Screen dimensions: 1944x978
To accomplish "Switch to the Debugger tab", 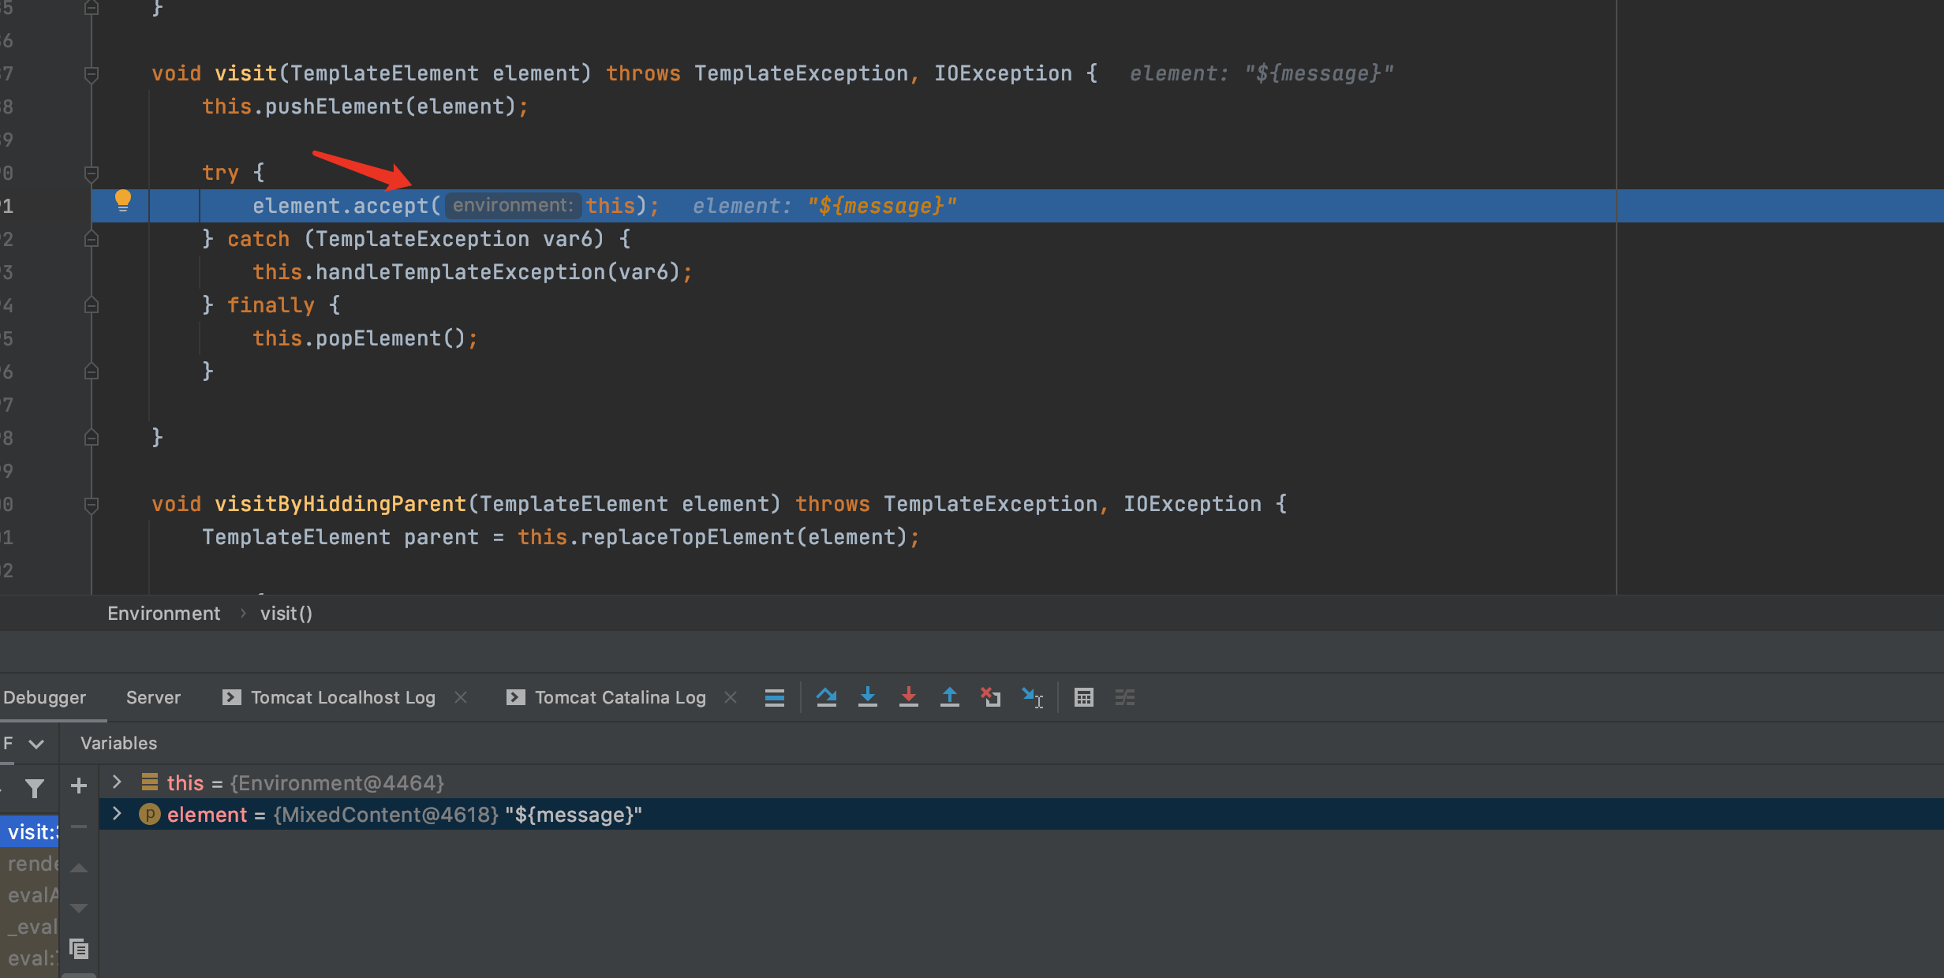I will click(x=44, y=697).
